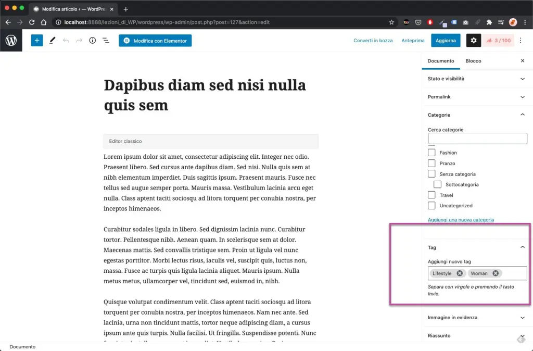This screenshot has height=351, width=533.
Task: Check the Sottocategoria box
Action: (x=437, y=184)
